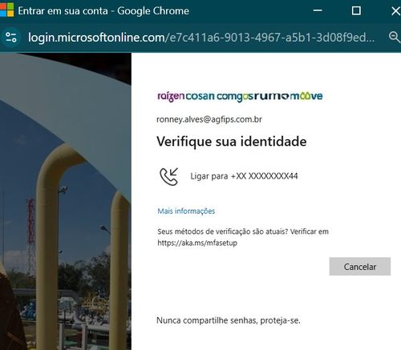Close the Entrar em sua conta window
Image resolution: width=401 pixels, height=350 pixels.
click(395, 10)
